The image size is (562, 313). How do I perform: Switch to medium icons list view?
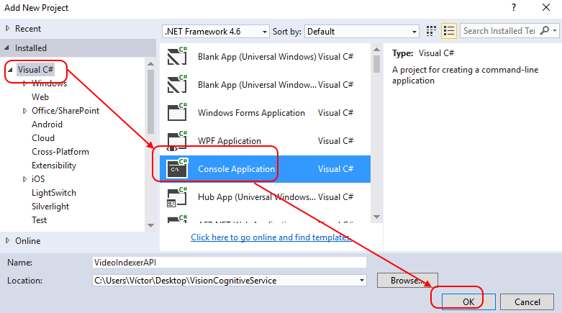(449, 31)
